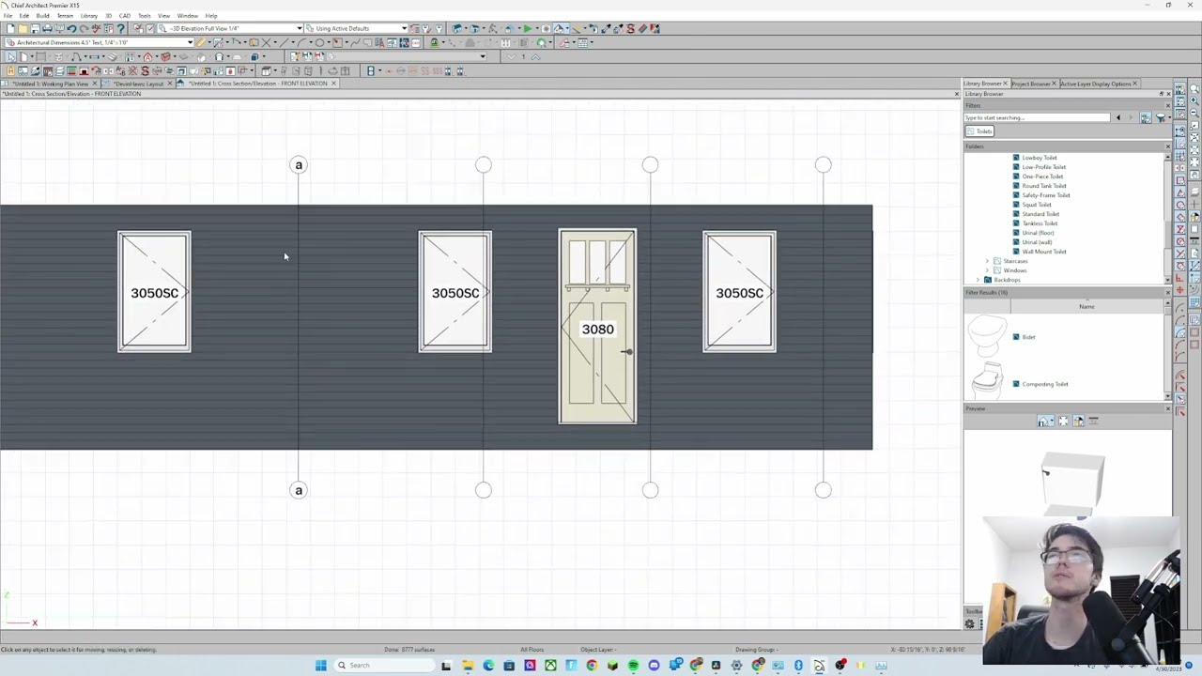Open File Explorer from the taskbar
1202x676 pixels.
pyautogui.click(x=468, y=665)
